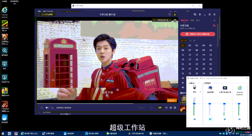Mute 系统声音 in volume mixer
Screen dimensions: 252x136
point(210,119)
